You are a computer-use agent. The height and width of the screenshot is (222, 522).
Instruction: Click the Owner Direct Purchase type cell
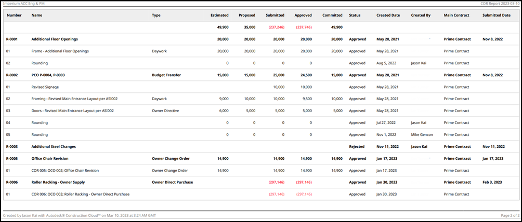click(173, 183)
